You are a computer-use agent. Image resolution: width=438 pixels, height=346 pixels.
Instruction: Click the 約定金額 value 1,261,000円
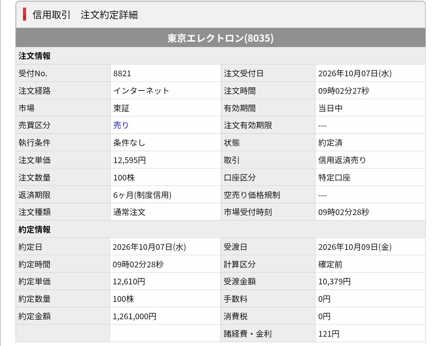(134, 316)
